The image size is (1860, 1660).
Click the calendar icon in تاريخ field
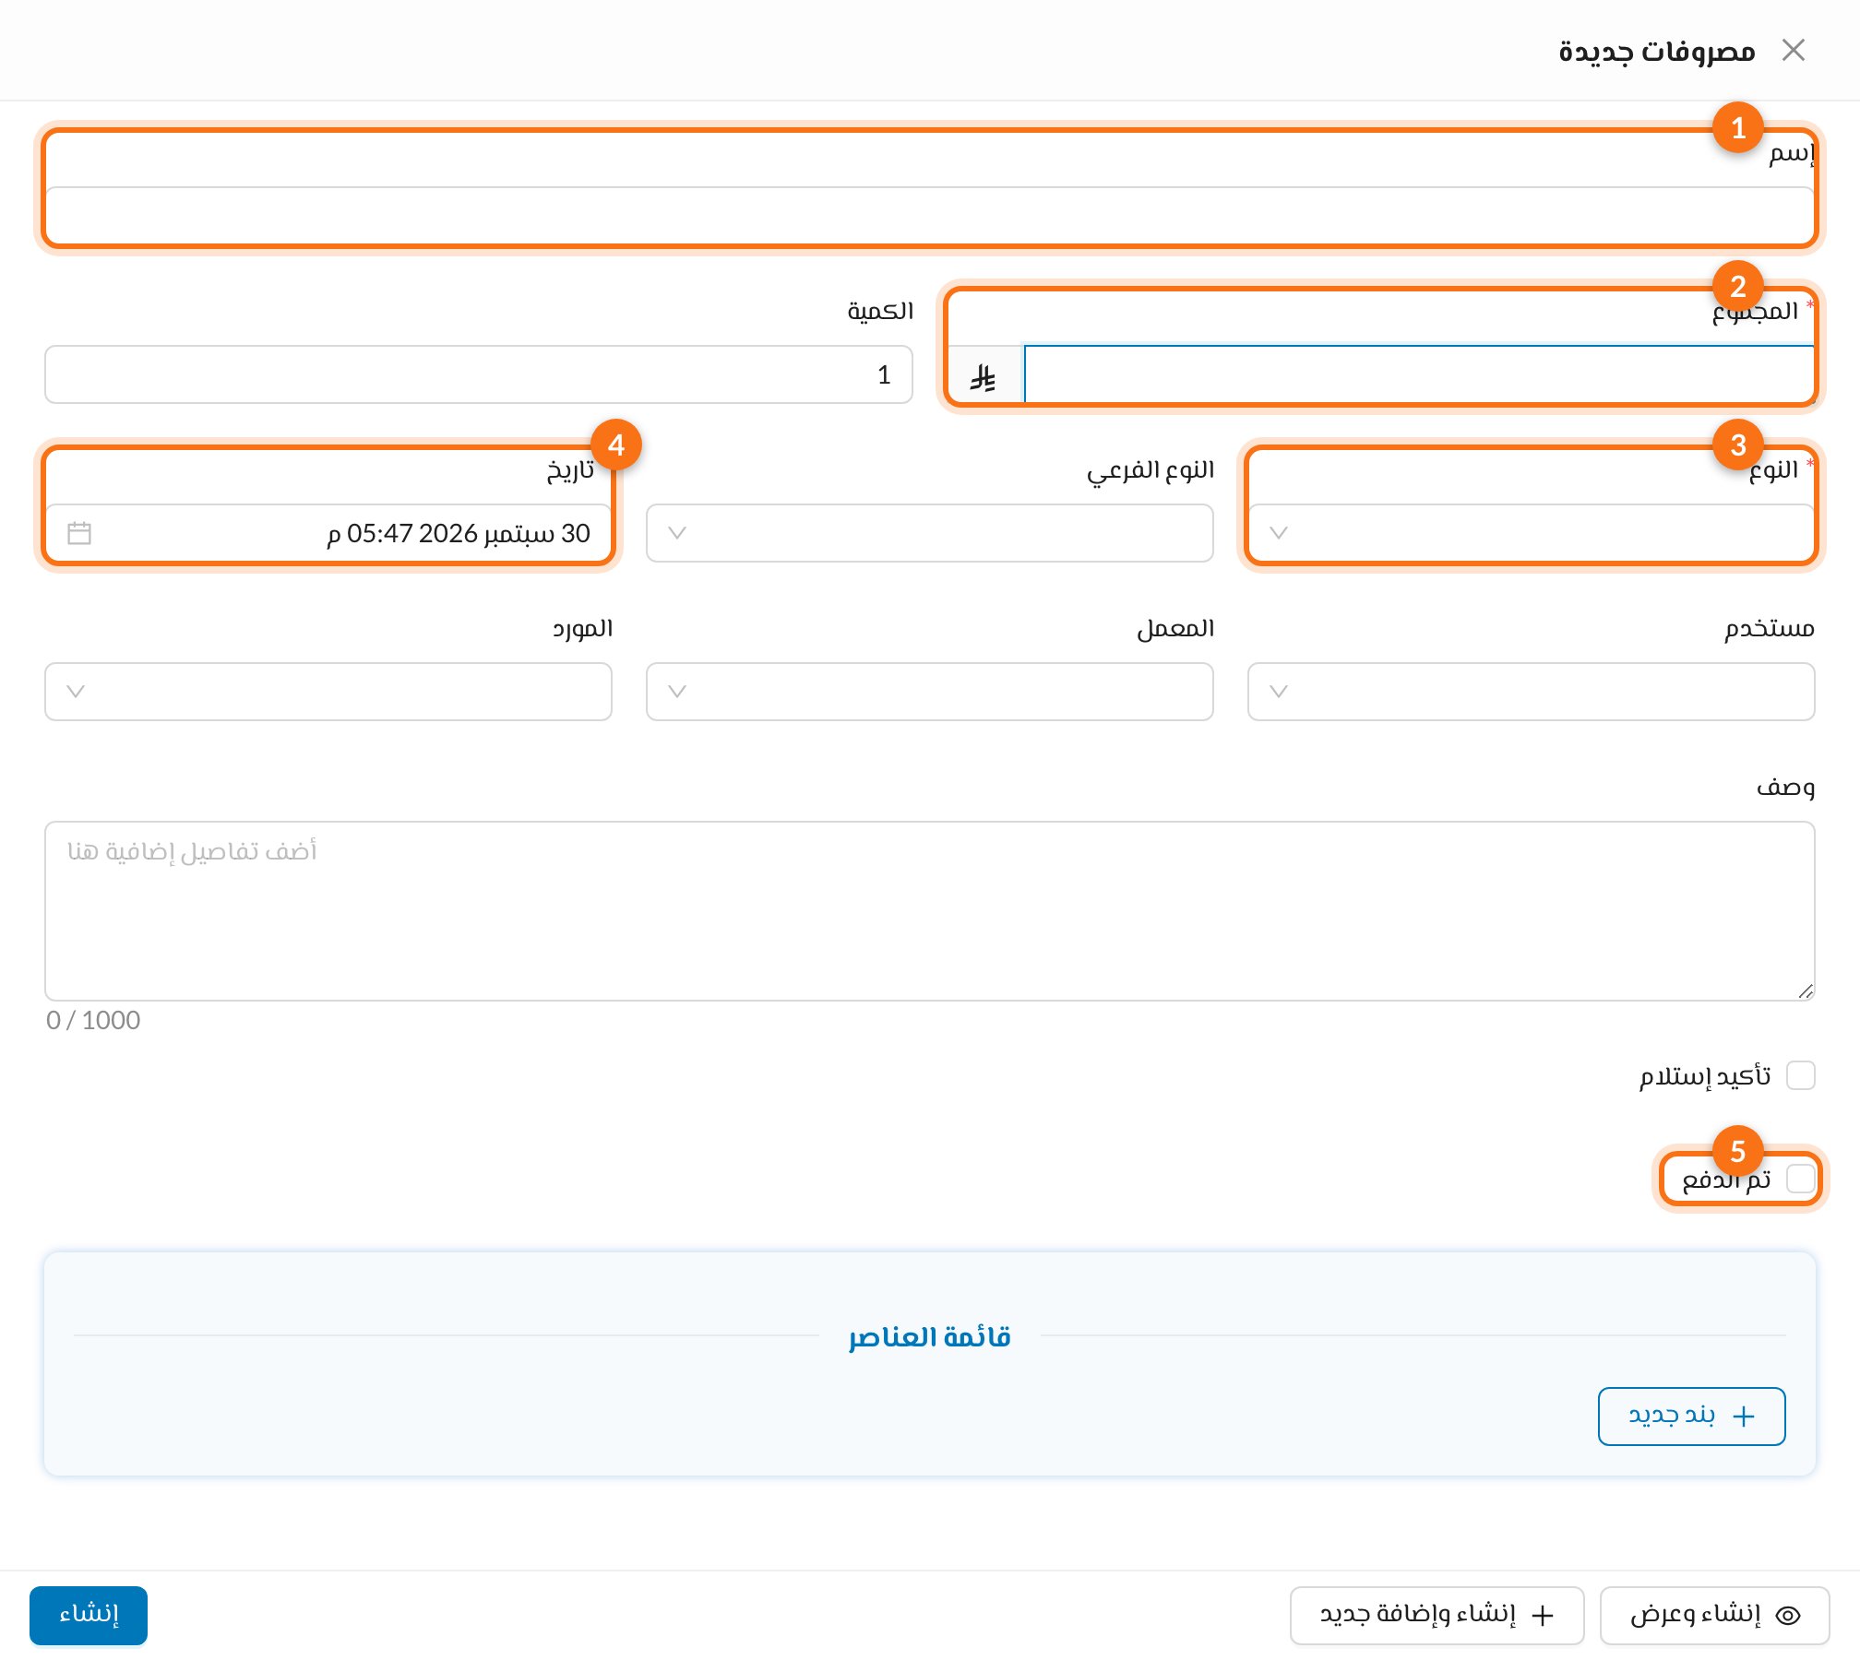point(79,533)
